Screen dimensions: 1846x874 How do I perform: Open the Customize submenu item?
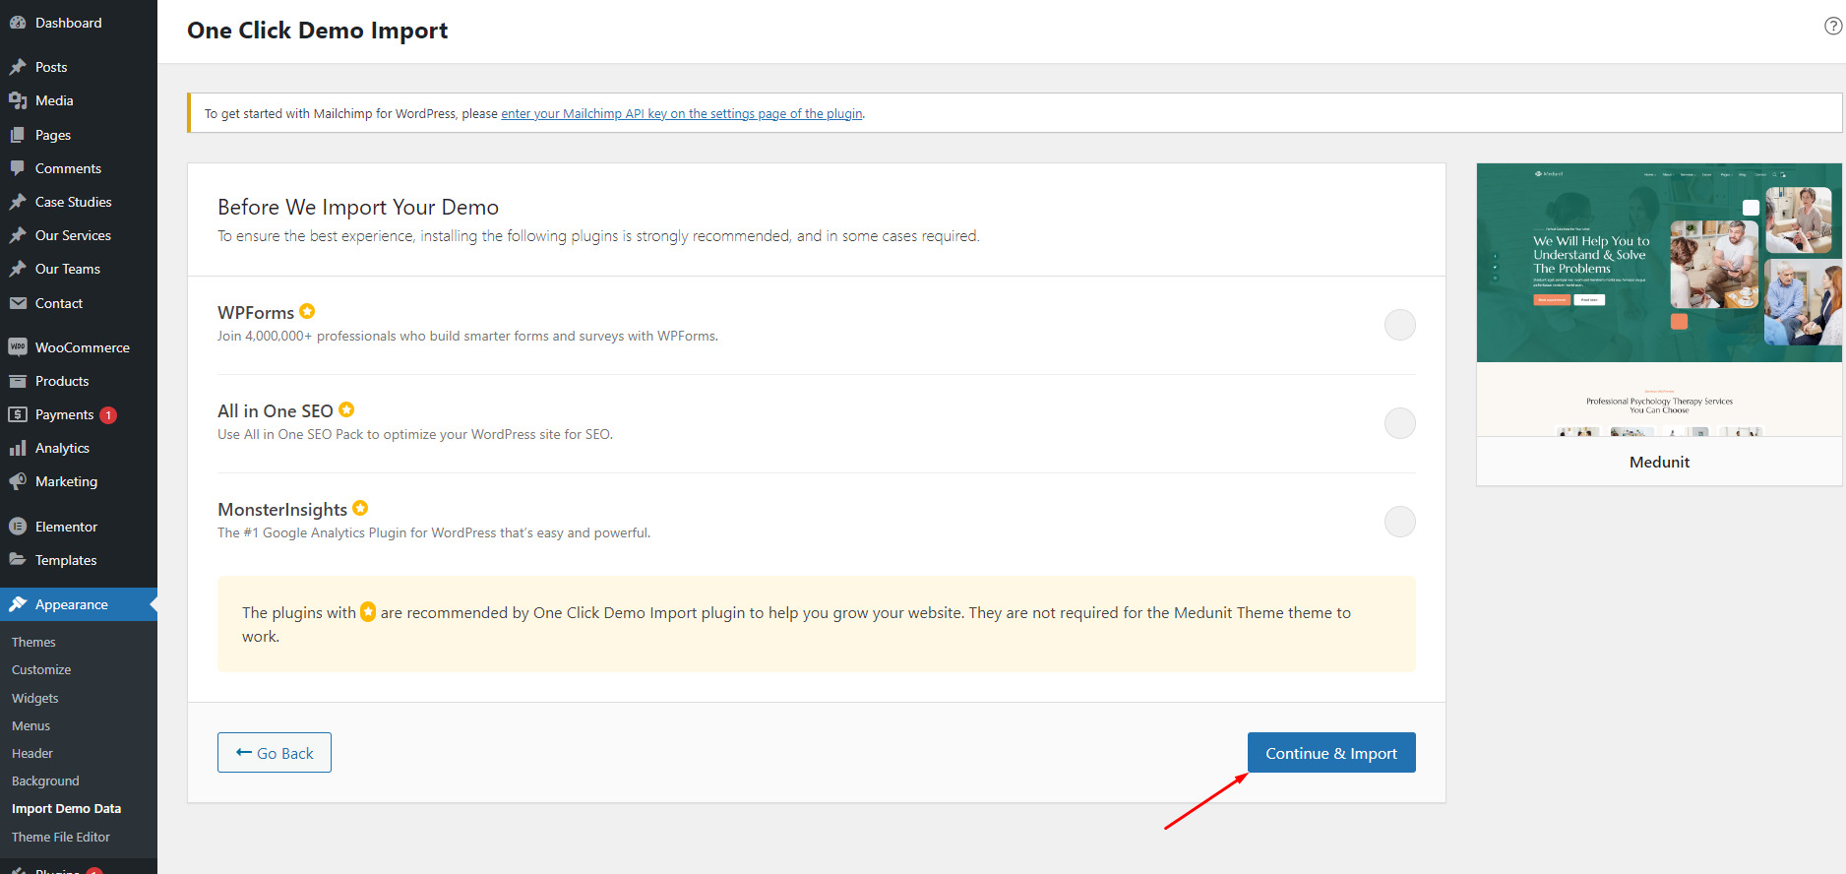[41, 669]
